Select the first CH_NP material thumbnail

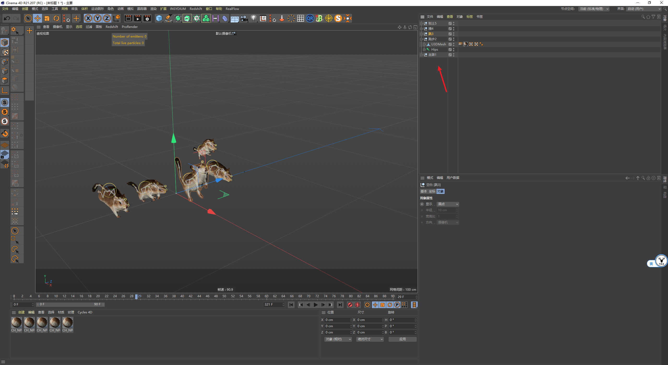[x=16, y=323]
